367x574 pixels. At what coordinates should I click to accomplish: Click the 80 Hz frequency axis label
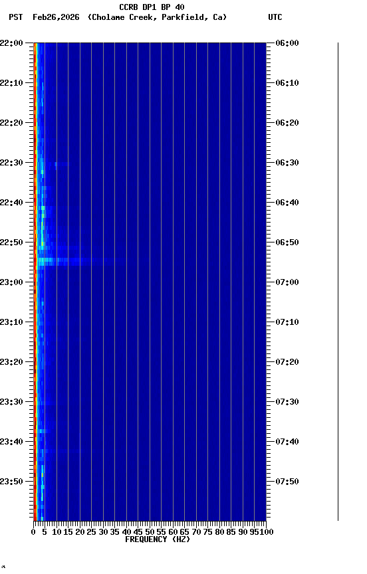(x=219, y=532)
